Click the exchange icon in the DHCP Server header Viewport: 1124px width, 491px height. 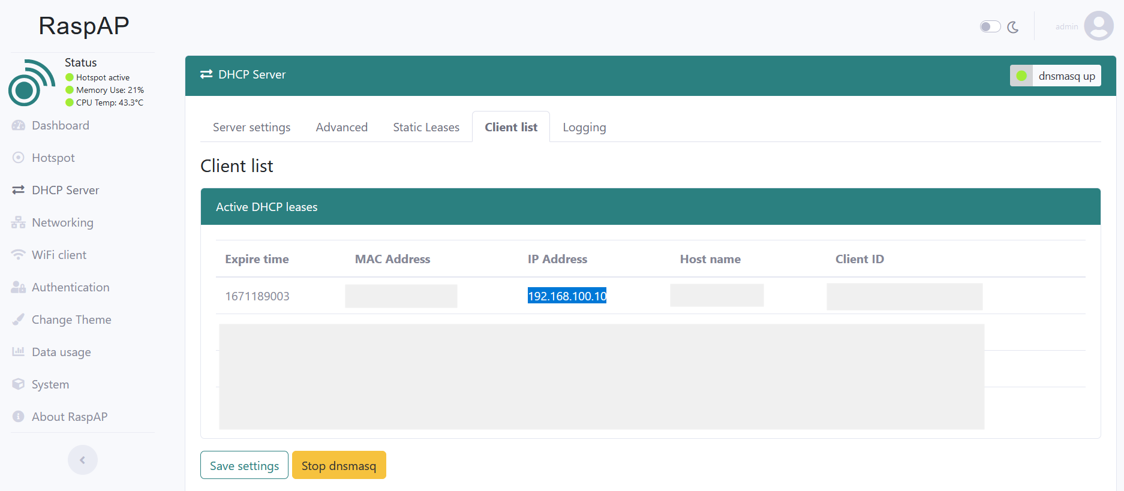[206, 74]
